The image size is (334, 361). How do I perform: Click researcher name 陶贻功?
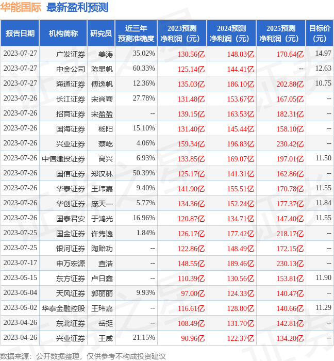pyautogui.click(x=102, y=249)
